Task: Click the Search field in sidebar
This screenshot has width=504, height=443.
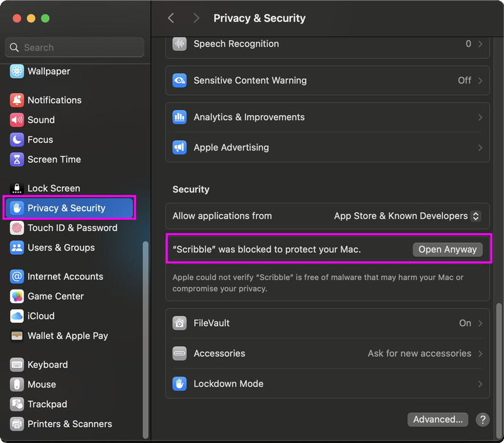Action: [74, 48]
